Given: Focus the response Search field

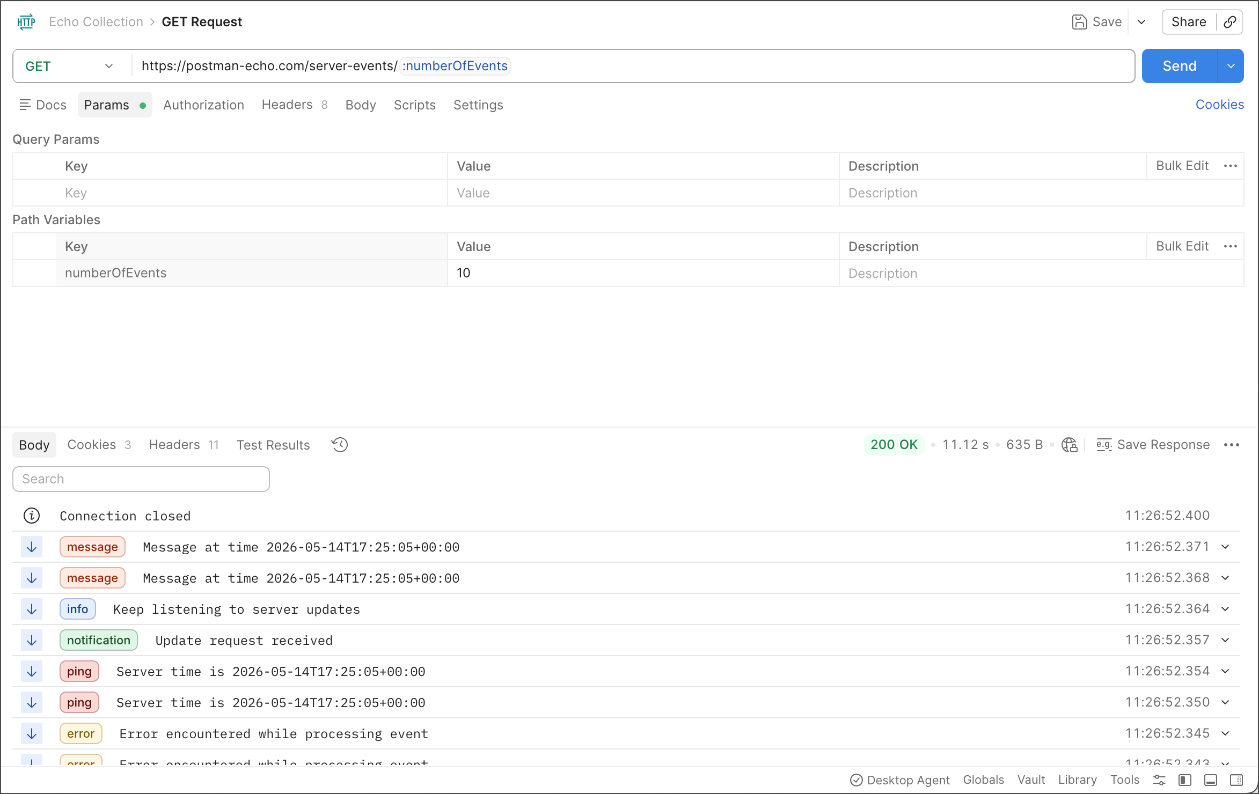Looking at the screenshot, I should tap(141, 479).
